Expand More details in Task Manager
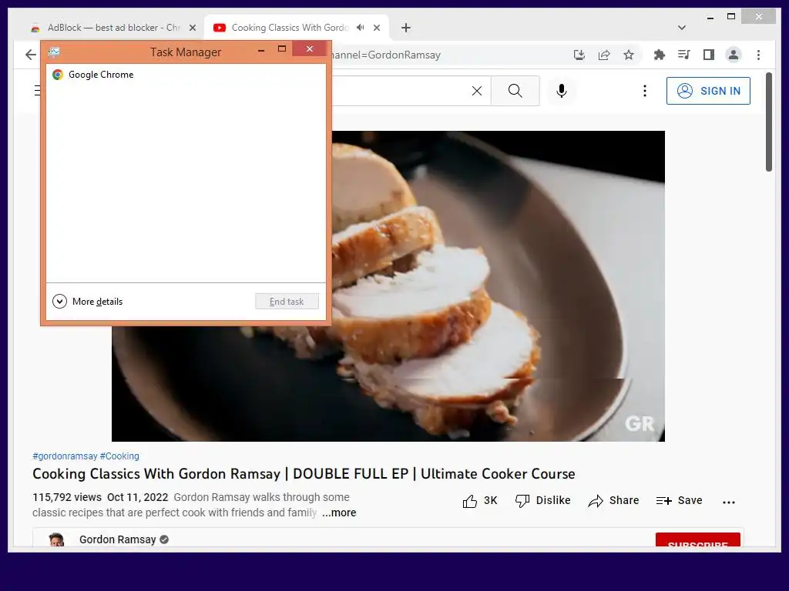The image size is (789, 591). 88,302
